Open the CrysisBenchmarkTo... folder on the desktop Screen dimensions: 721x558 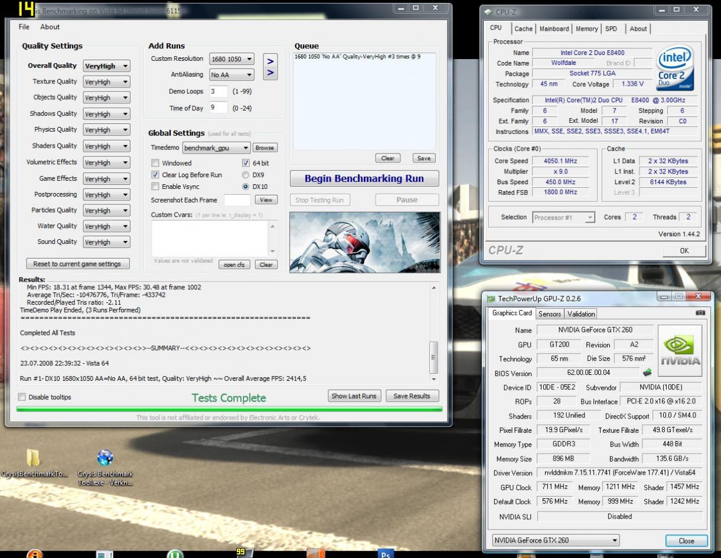click(33, 464)
